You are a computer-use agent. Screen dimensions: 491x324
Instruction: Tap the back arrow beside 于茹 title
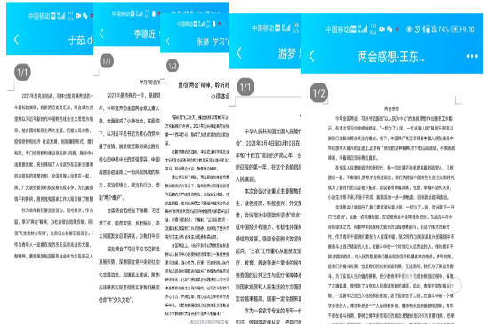(x=17, y=40)
